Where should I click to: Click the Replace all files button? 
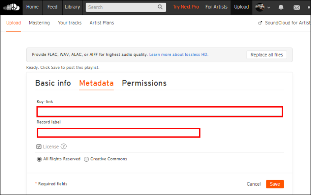266,54
